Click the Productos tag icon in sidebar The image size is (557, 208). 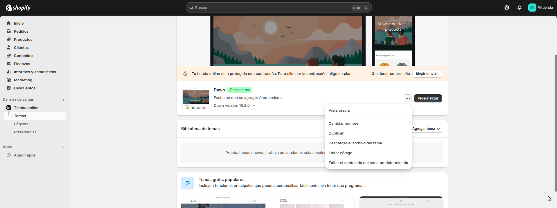click(9, 39)
